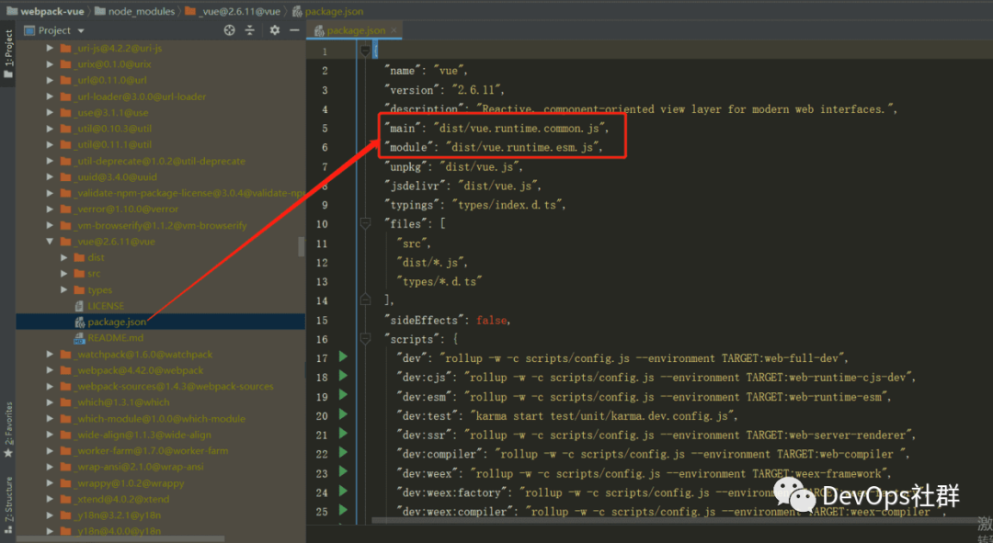Expand the _watchpack@1.6.0@watchpack folder
The width and height of the screenshot is (993, 543).
[x=50, y=355]
